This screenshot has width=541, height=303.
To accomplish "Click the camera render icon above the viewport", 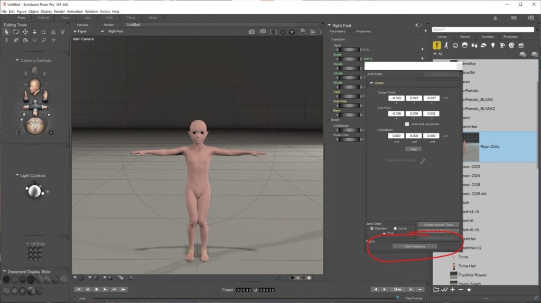I will pyautogui.click(x=252, y=32).
